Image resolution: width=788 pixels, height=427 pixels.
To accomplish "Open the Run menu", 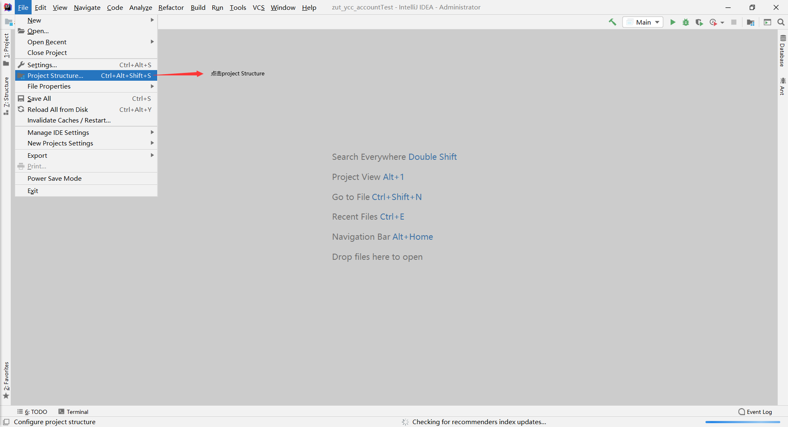I will pos(218,7).
